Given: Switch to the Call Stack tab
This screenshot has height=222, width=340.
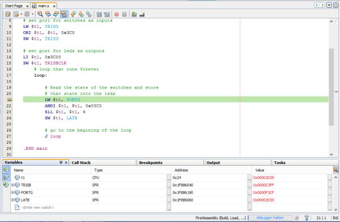Looking at the screenshot, I should pyautogui.click(x=81, y=162).
